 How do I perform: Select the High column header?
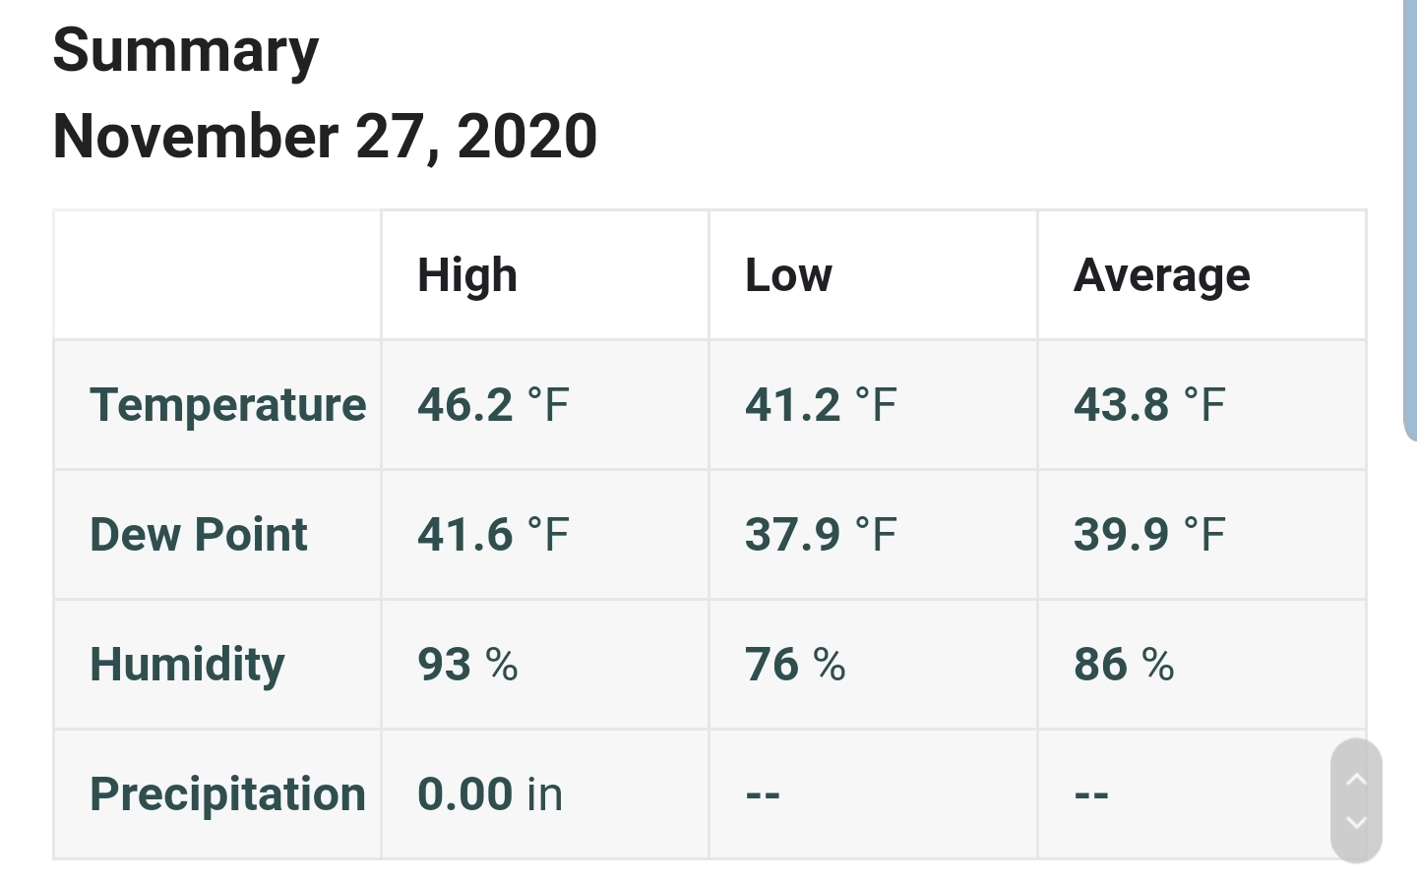tap(467, 275)
